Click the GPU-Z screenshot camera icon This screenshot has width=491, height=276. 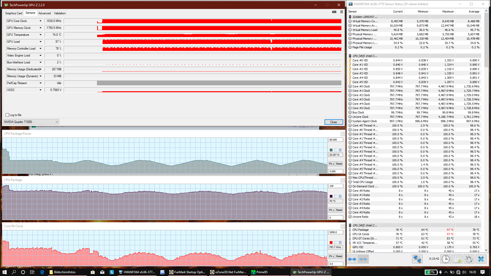[334, 12]
